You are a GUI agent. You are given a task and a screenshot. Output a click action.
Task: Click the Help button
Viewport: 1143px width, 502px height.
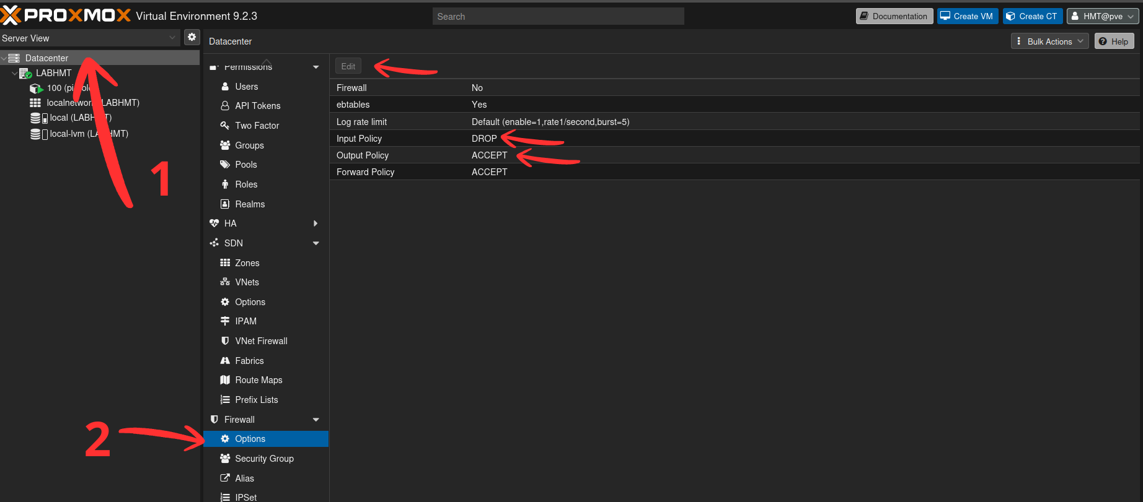coord(1114,41)
